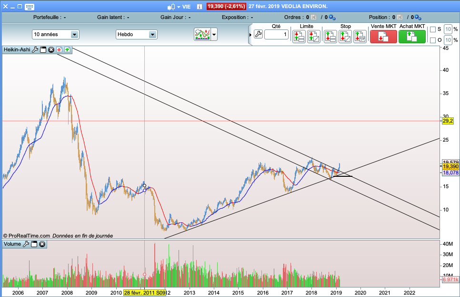Click the Heikin-Ashi green up-arrow icon
This screenshot has width=460, height=297.
[x=67, y=50]
